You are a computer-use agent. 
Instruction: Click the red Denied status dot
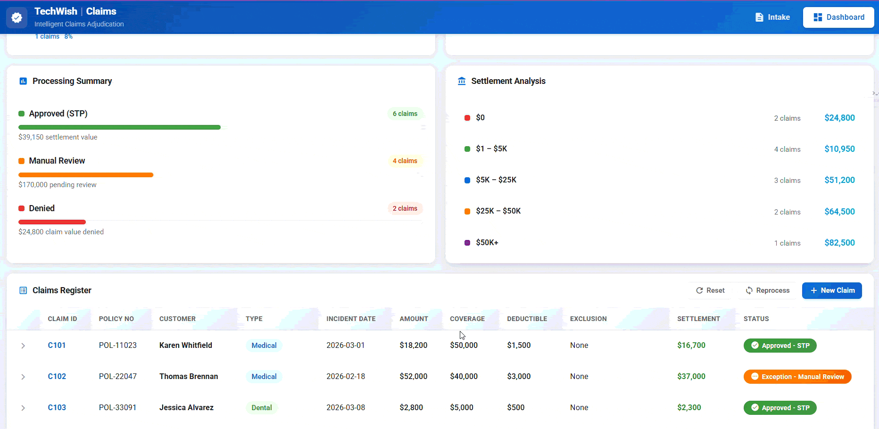tap(21, 208)
